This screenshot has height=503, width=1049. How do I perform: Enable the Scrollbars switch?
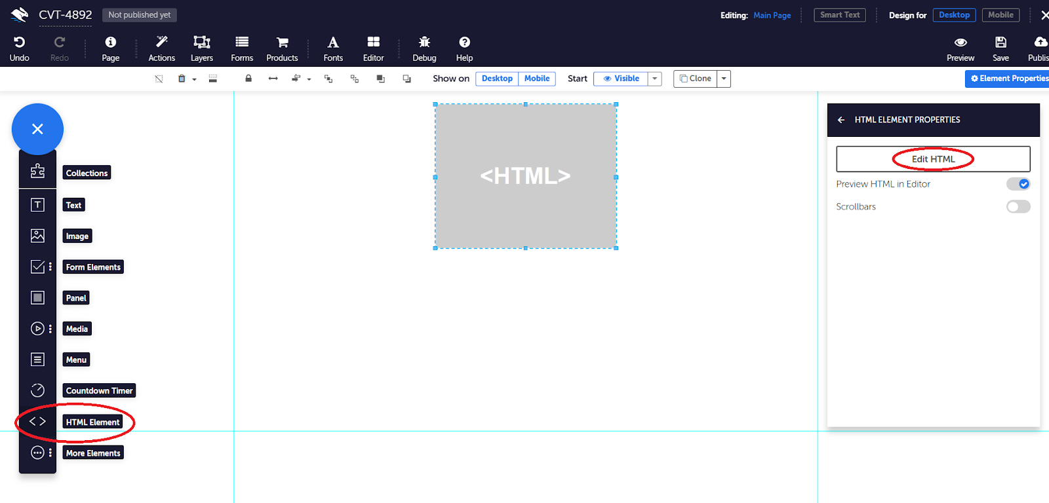click(x=1018, y=207)
